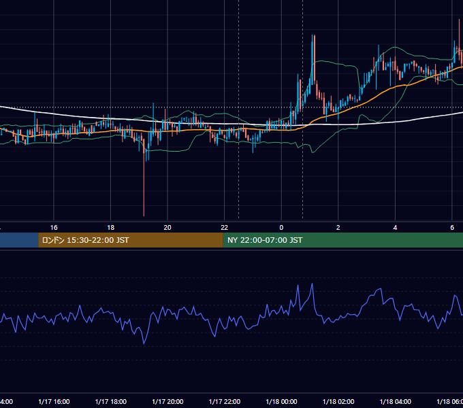Image resolution: width=463 pixels, height=408 pixels.
Task: Click the 1/17 16:00 time label
Action: (54, 401)
